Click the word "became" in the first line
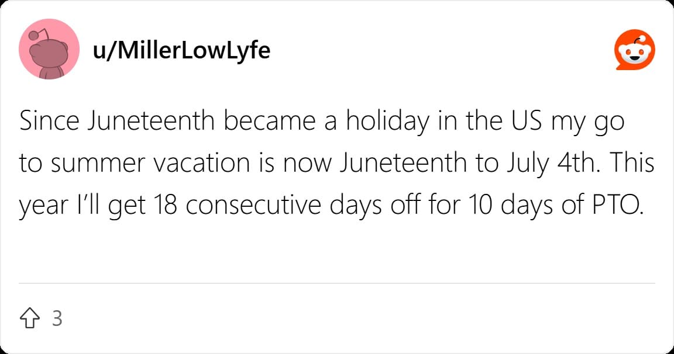 [x=270, y=121]
